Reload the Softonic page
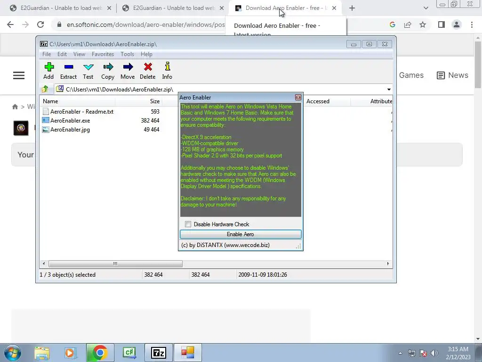482x362 pixels. point(40,25)
